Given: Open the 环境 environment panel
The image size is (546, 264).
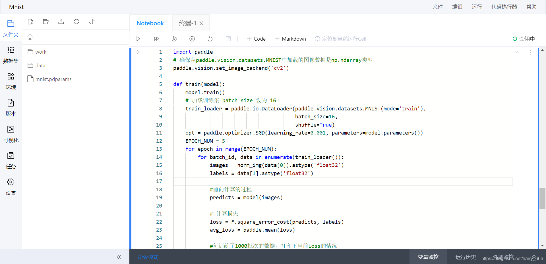Looking at the screenshot, I should 11,81.
